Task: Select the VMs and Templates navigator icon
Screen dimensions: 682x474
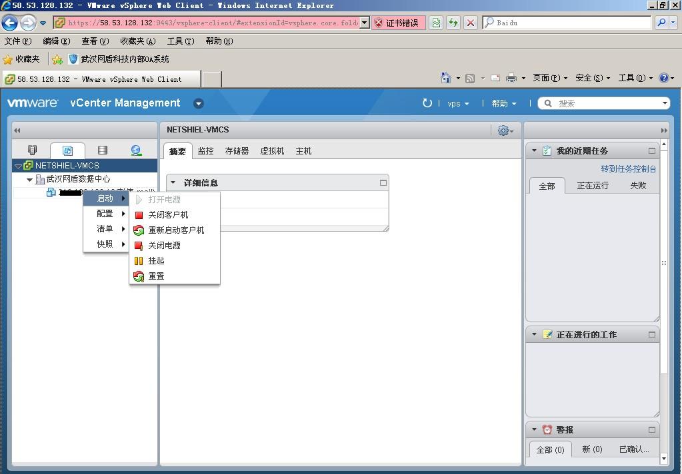Action: coord(67,150)
